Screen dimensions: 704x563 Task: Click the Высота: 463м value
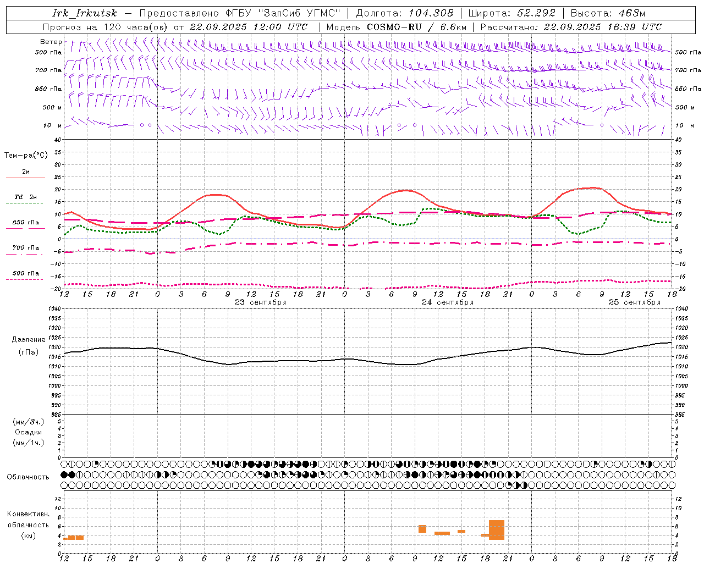(x=608, y=14)
